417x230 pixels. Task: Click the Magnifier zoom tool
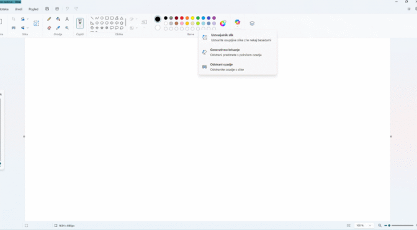coord(67,28)
